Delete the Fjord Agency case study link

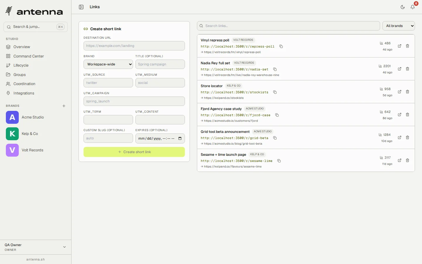pos(408,115)
